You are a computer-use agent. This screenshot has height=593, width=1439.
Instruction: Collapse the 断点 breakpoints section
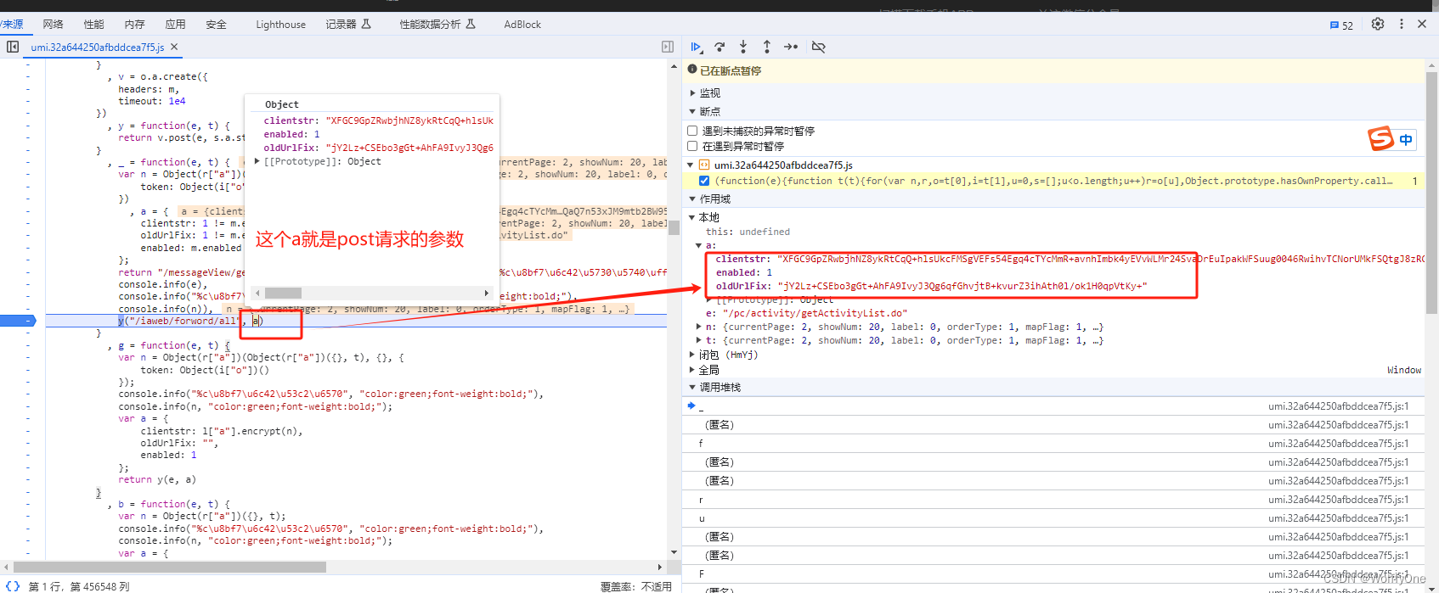pyautogui.click(x=692, y=112)
